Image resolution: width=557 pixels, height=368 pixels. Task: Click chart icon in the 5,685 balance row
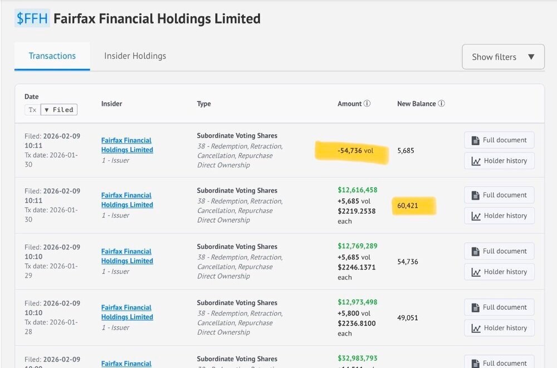pos(476,161)
